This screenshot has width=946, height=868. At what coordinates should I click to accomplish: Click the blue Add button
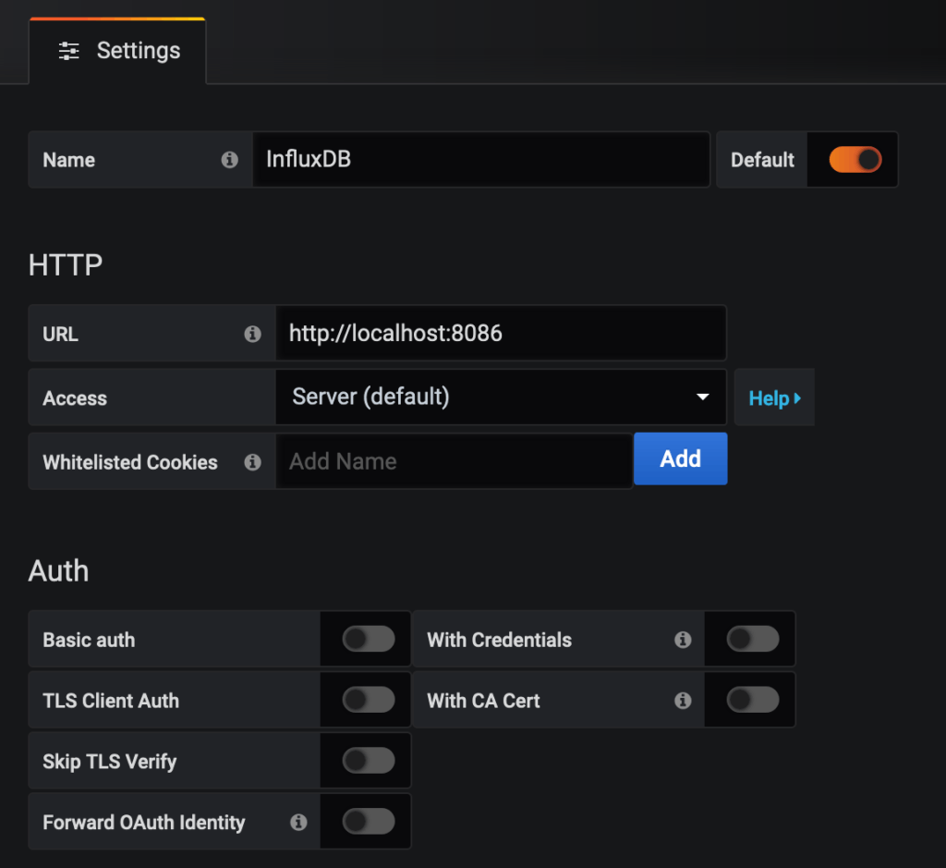681,458
